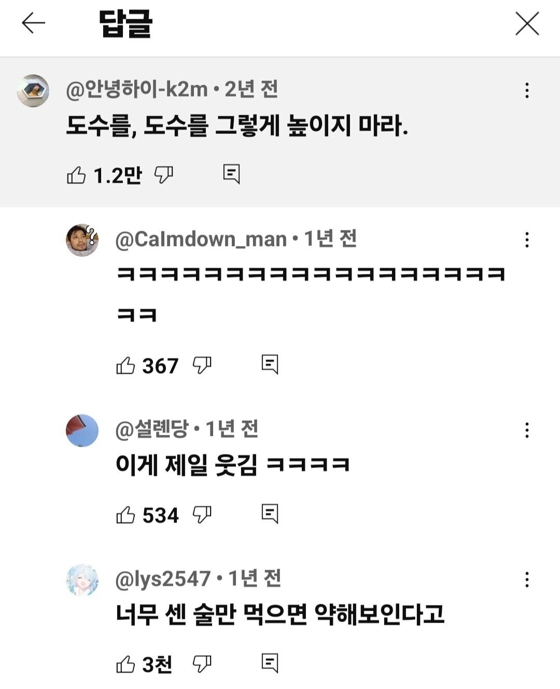Go back using the left arrow
560x689 pixels.
tap(33, 23)
